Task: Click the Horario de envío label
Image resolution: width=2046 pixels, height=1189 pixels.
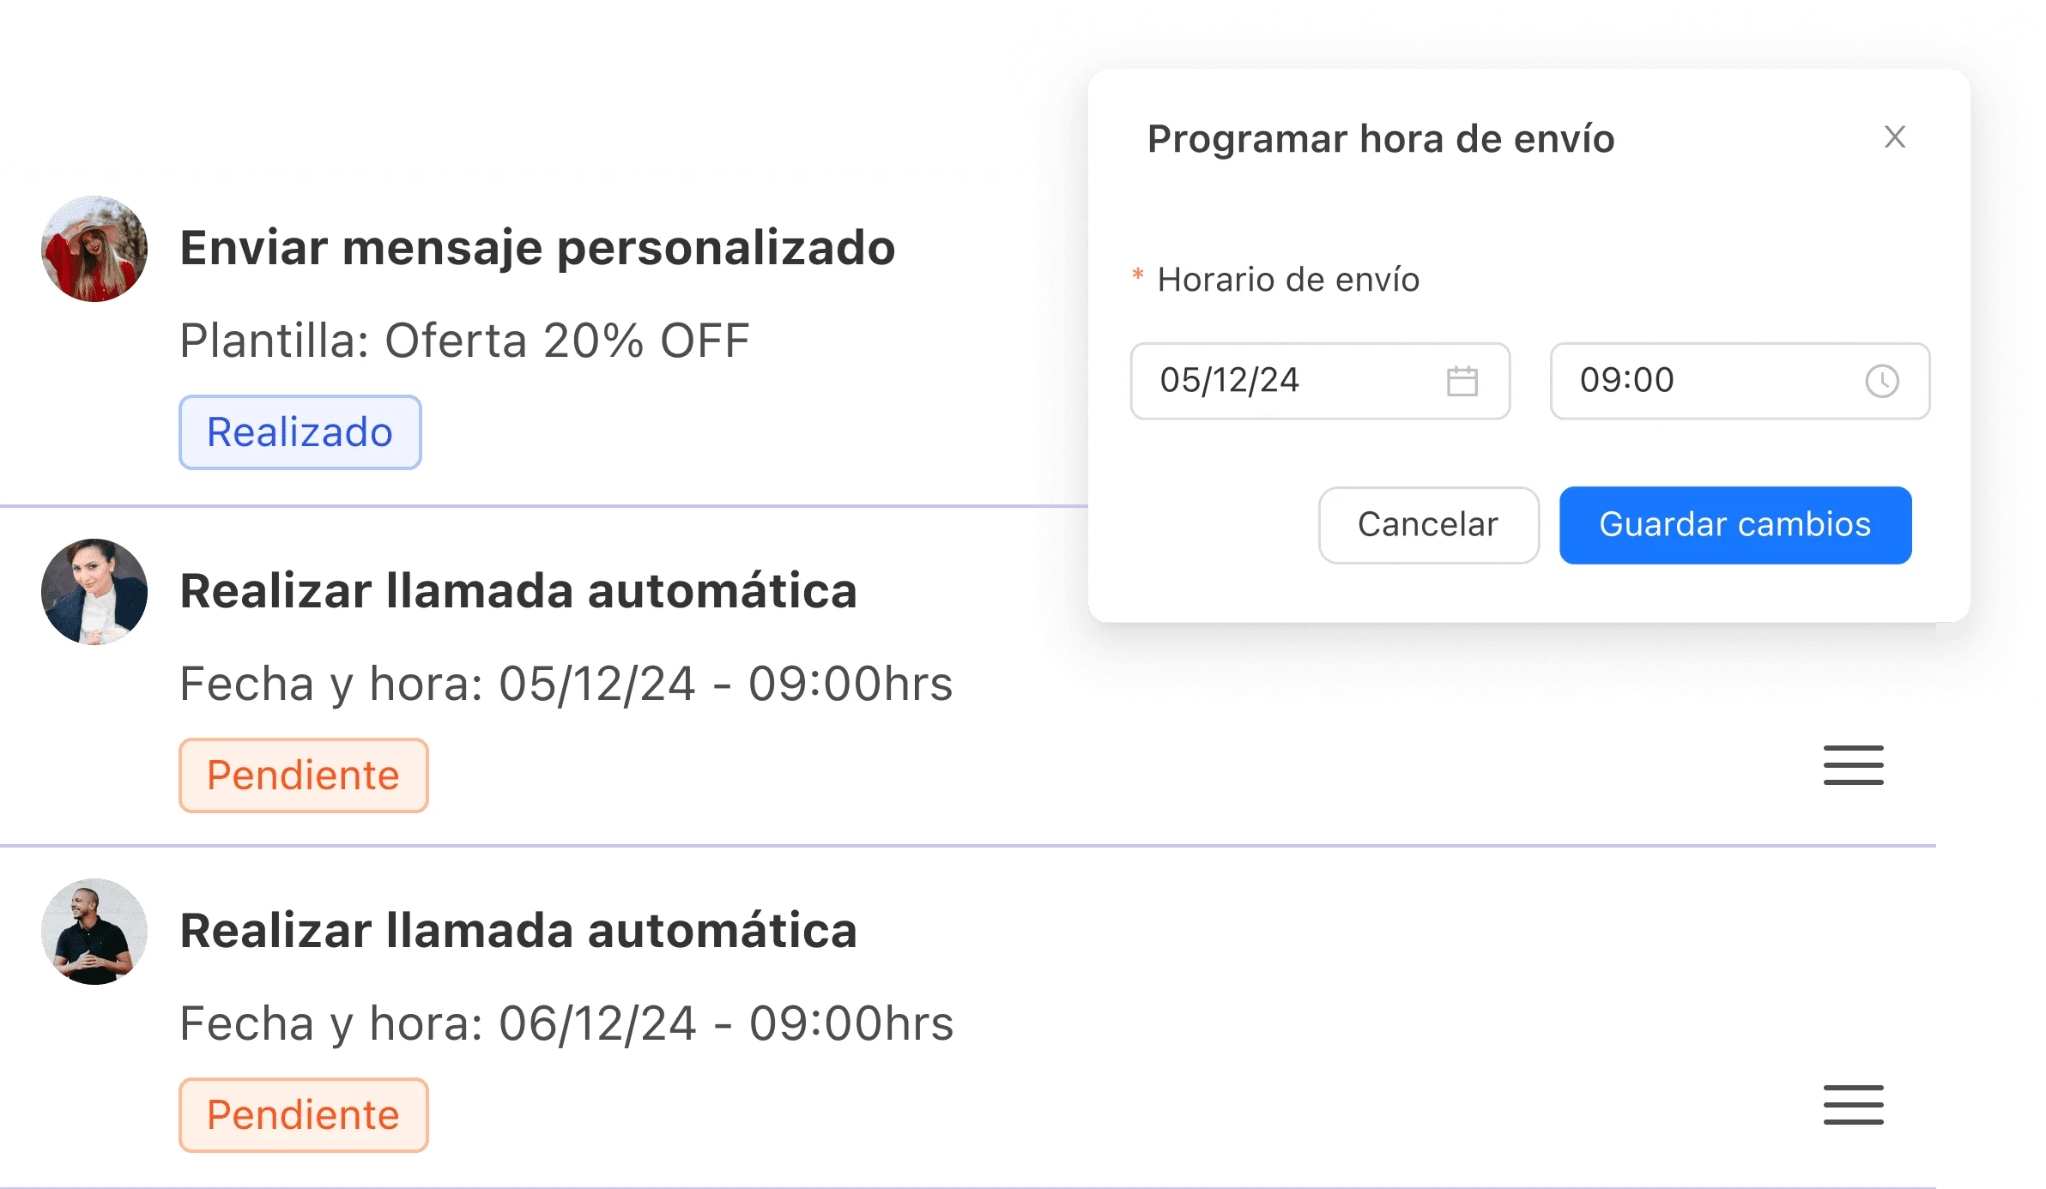Action: 1287,281
